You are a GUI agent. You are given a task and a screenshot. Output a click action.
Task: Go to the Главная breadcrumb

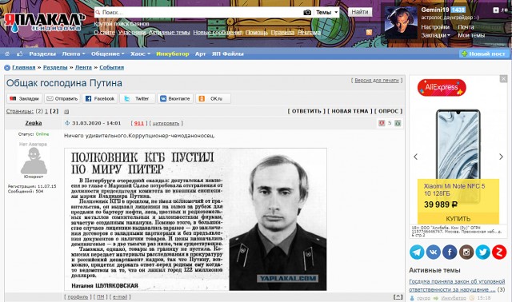pyautogui.click(x=23, y=67)
